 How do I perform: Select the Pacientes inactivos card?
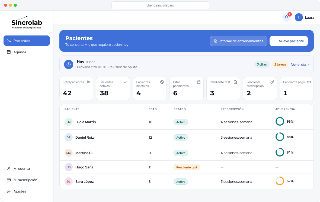pyautogui.click(x=150, y=89)
